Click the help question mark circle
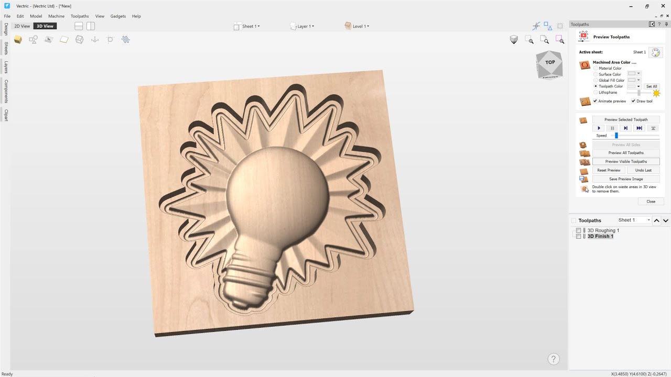This screenshot has height=377, width=671. pos(554,359)
